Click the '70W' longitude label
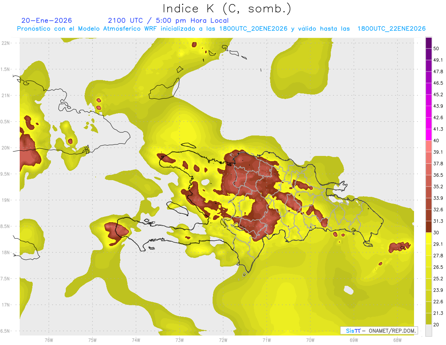Screen dimensions: 446x345 [310, 340]
